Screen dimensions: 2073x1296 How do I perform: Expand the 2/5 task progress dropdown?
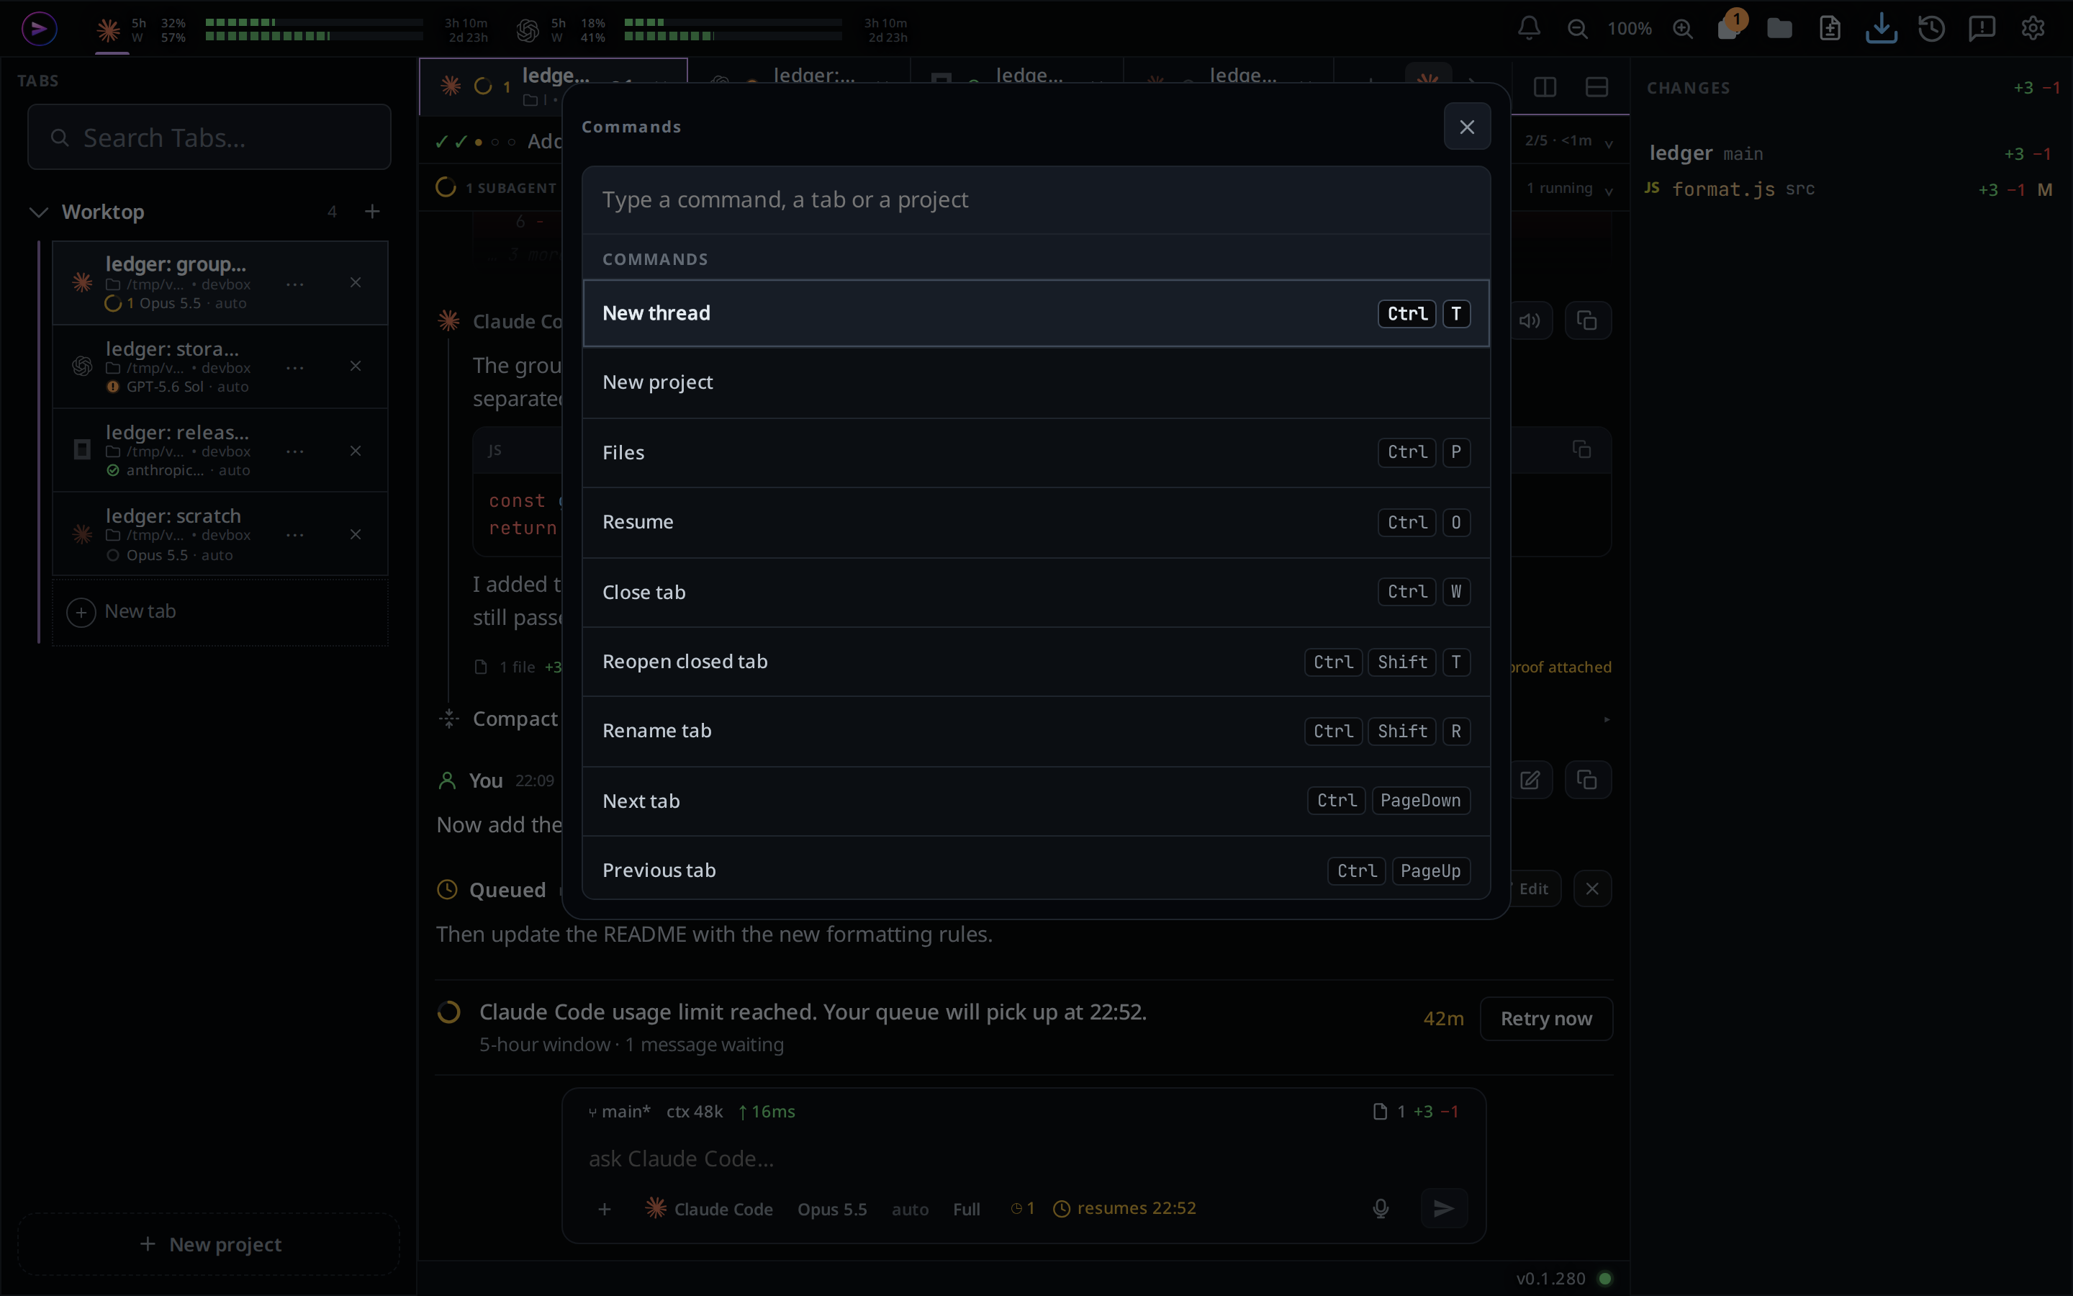pyautogui.click(x=1608, y=143)
